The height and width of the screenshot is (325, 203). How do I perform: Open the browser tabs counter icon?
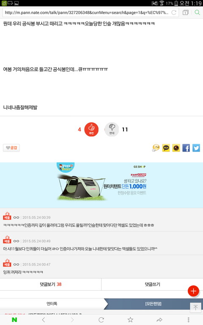pyautogui.click(x=185, y=13)
